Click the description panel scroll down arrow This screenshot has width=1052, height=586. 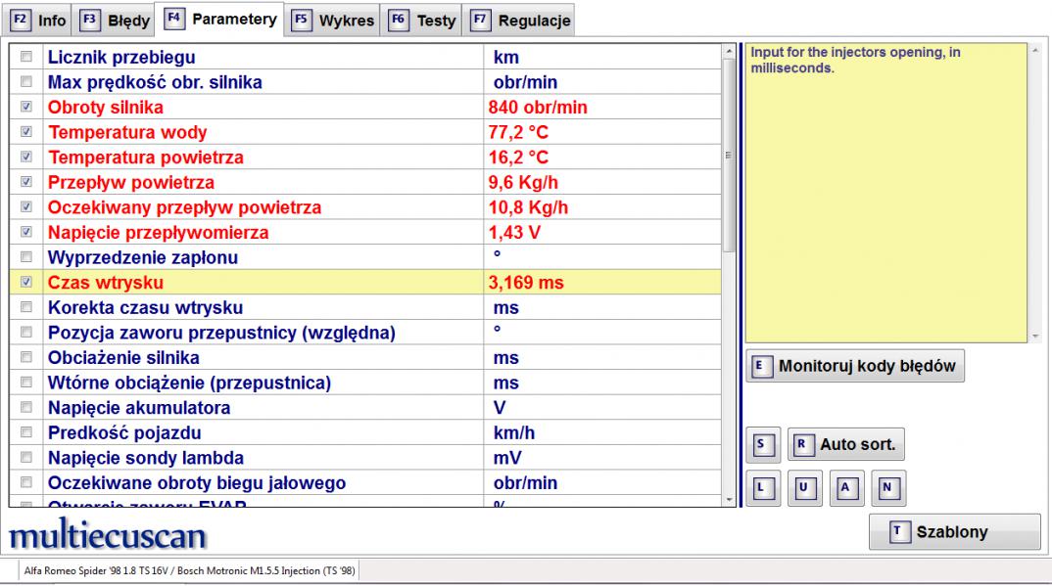pyautogui.click(x=1035, y=337)
